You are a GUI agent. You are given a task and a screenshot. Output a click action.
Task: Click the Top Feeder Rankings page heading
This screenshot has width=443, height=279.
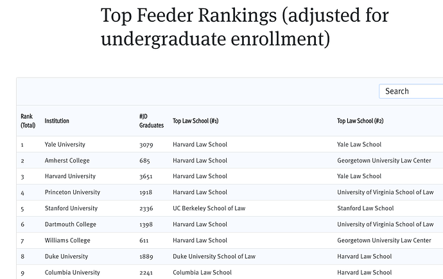click(x=245, y=27)
